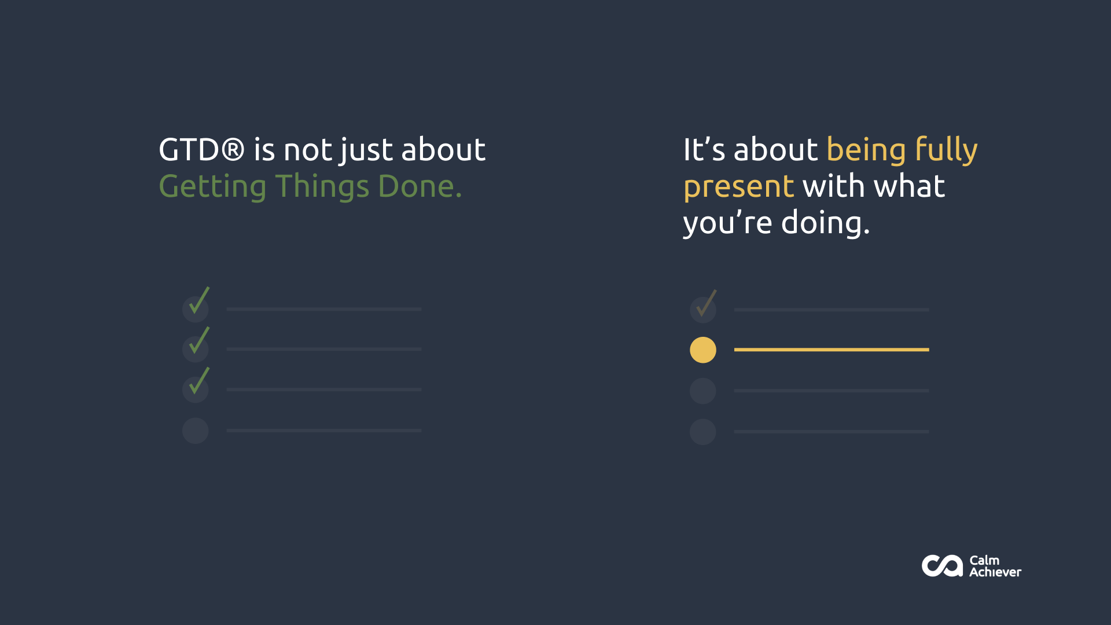The width and height of the screenshot is (1111, 625).
Task: Click the faded line beside the right-list checkmark
Action: tap(832, 310)
